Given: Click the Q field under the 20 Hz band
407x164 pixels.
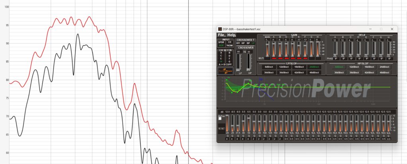Looking at the screenshot, I should pos(227,139).
